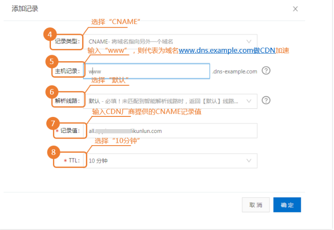Open help icon next to 解析线路

[266, 100]
